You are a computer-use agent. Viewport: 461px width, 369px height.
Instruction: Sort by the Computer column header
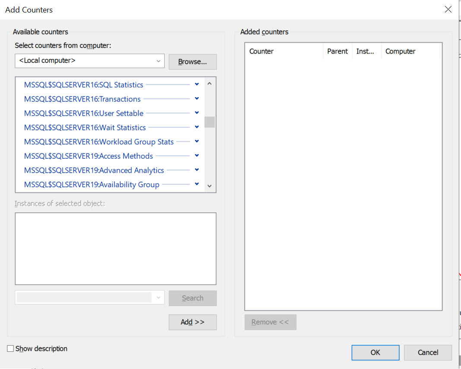coord(411,51)
